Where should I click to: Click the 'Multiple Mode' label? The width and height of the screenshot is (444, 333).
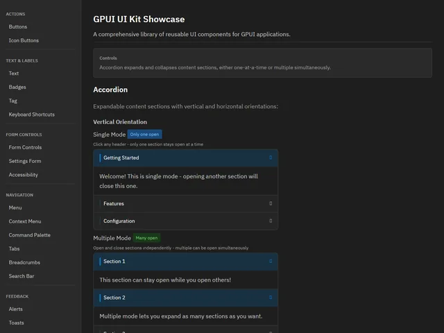tap(112, 238)
